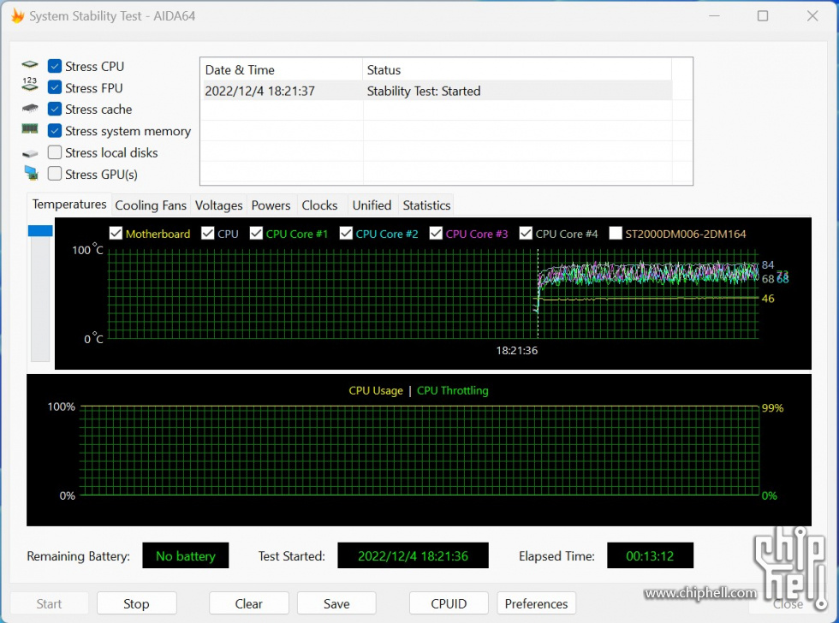Click the 123 icon beside Stress FPU
Viewport: 839px width, 623px height.
[x=30, y=85]
